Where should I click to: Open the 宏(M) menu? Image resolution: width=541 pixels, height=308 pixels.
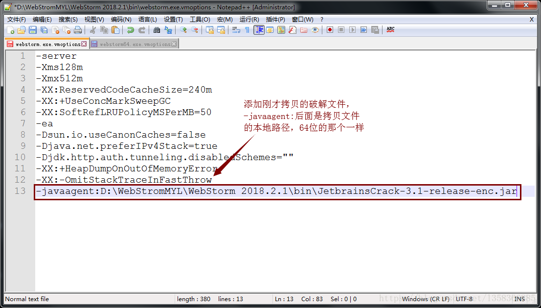click(x=225, y=20)
